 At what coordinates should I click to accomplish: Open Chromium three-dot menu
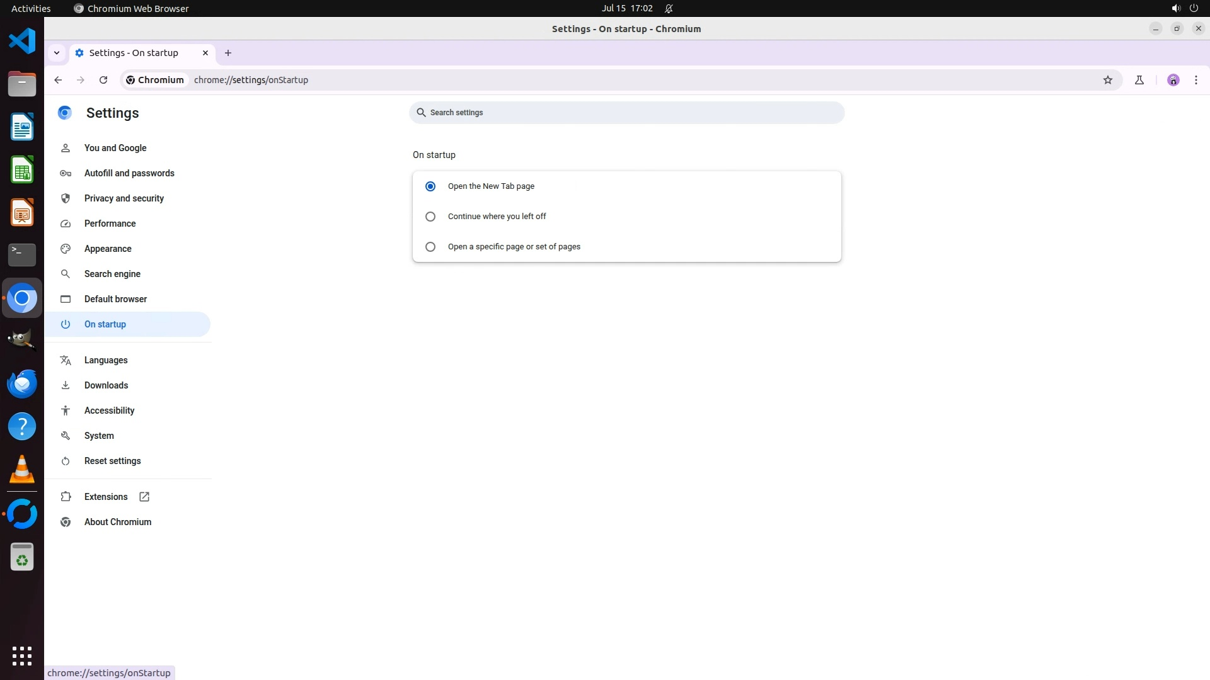point(1196,80)
